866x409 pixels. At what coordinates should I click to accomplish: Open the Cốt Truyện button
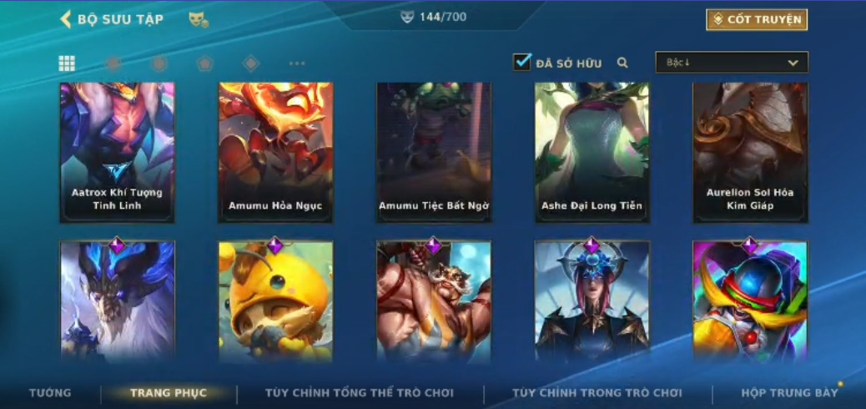(757, 20)
